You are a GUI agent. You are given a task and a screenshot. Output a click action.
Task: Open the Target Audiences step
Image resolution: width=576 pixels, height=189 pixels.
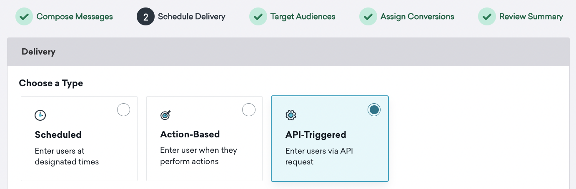tap(303, 17)
